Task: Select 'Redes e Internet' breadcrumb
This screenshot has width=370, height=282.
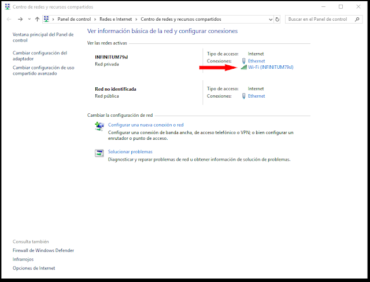Action: 116,19
